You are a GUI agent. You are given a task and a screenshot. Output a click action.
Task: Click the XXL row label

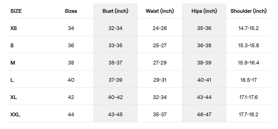tap(15, 115)
